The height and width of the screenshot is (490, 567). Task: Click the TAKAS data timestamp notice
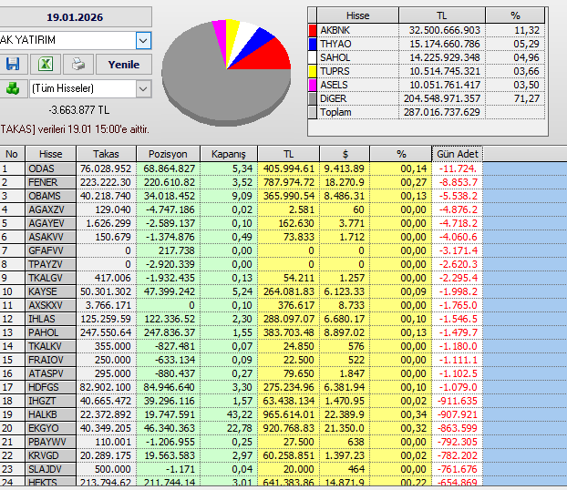(75, 129)
